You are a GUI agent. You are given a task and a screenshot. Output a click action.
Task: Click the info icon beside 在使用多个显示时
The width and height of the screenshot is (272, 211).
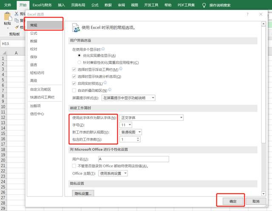point(103,49)
